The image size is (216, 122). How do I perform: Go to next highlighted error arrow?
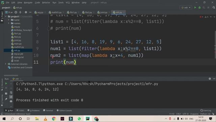coord(214,17)
